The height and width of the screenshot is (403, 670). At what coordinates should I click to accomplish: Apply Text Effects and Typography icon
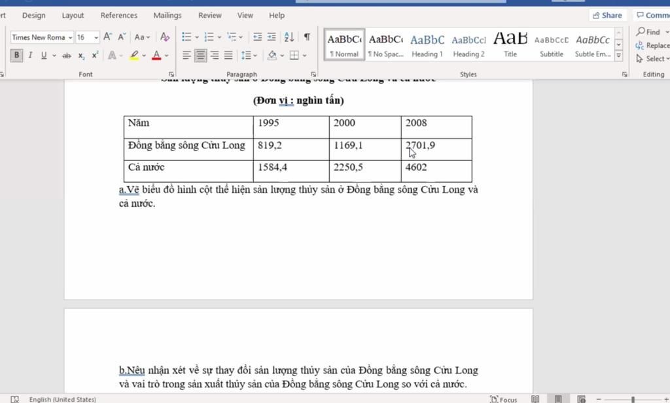point(112,56)
